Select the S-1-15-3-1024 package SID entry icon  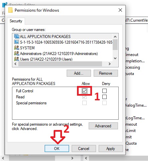click(x=17, y=42)
